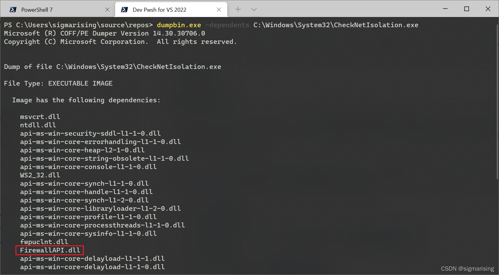Click api-ms-win-core-synch-l1-2-0.dll entry
This screenshot has width=499, height=275.
click(85, 200)
